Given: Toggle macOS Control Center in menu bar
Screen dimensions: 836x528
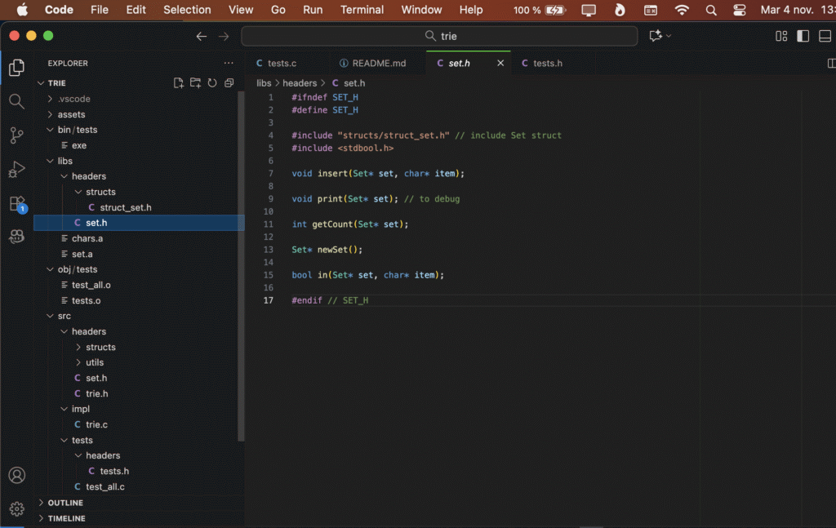Looking at the screenshot, I should 740,10.
